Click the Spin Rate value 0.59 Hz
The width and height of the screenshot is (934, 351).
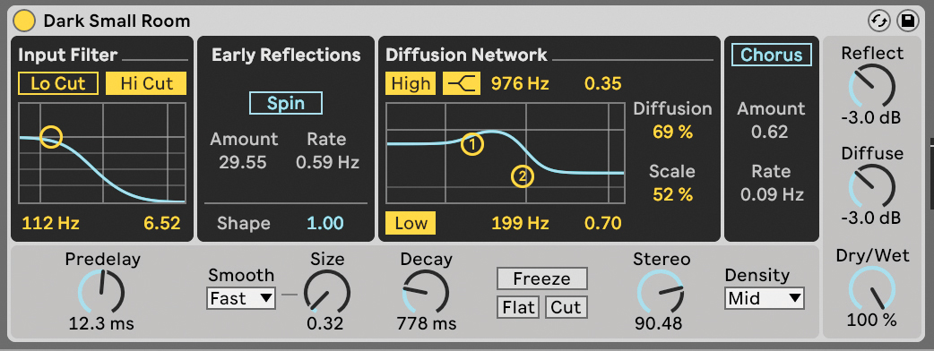click(327, 162)
